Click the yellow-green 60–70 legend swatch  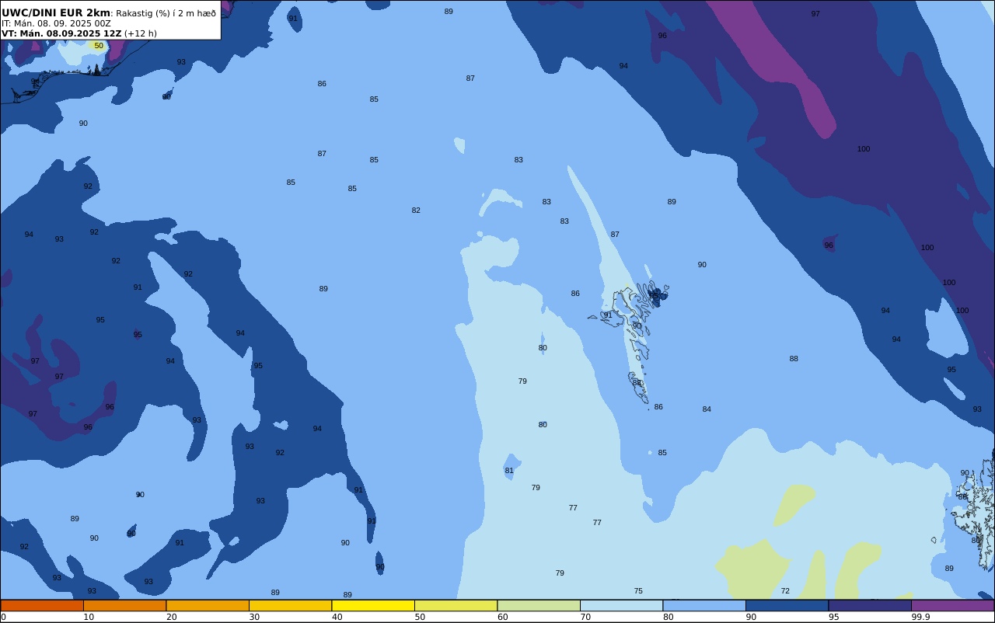(x=539, y=605)
